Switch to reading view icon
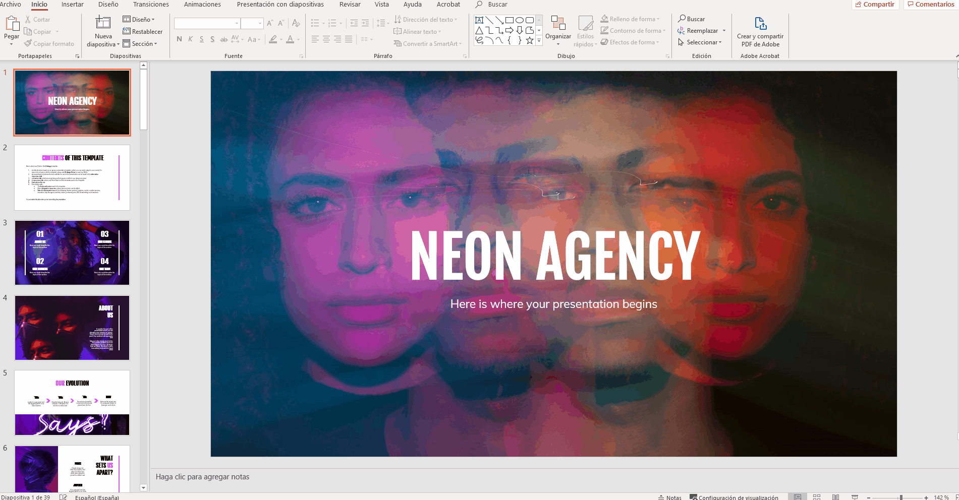The image size is (959, 500). point(836,497)
